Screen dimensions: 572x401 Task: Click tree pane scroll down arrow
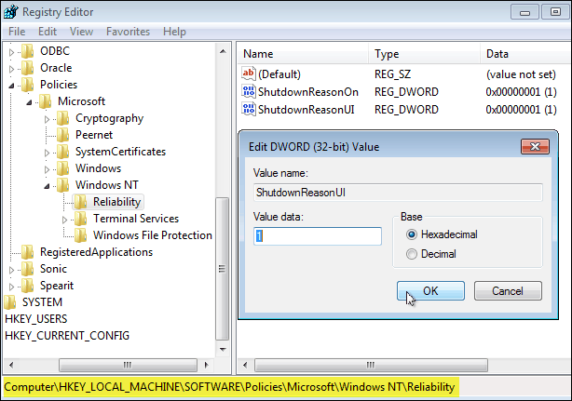pyautogui.click(x=223, y=349)
